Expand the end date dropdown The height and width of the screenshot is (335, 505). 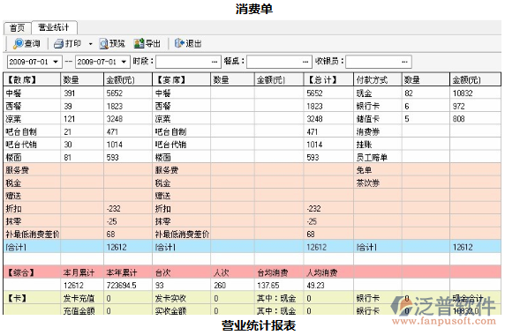(x=124, y=62)
